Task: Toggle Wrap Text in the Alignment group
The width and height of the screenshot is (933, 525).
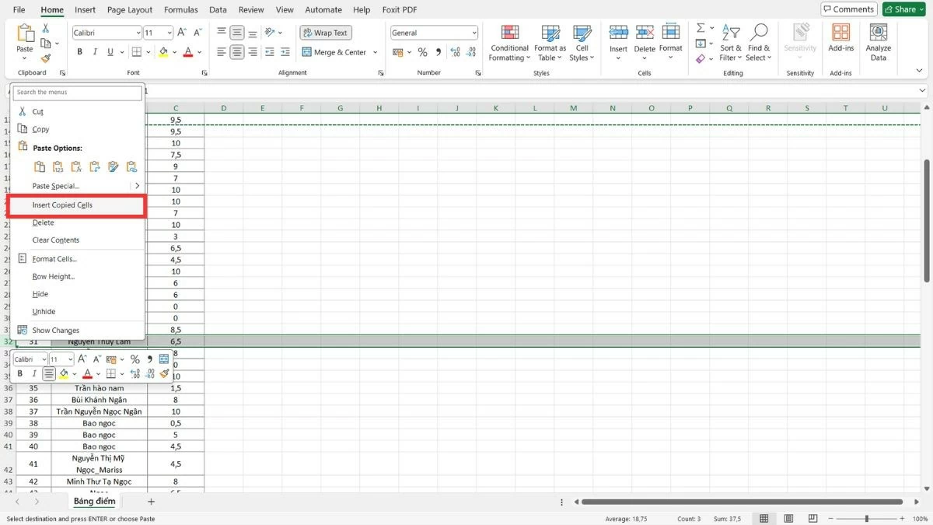Action: click(325, 33)
